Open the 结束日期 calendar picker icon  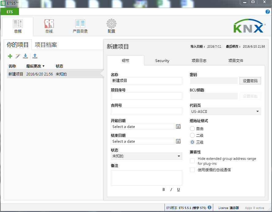pyautogui.click(x=178, y=141)
